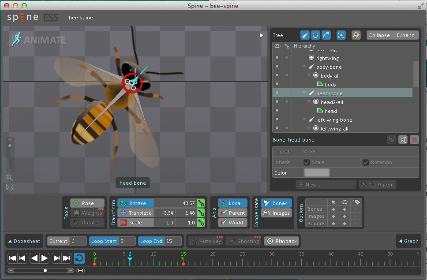This screenshot has height=280, width=427.
Task: Toggle attachments paperclip filter in Tree
Action: click(x=326, y=35)
